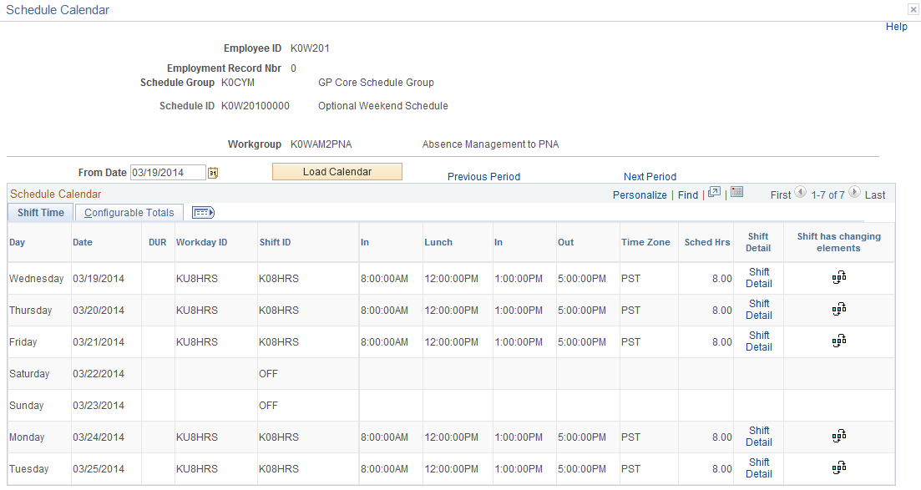Open the Configurable Totals tab
921x490 pixels.
tap(129, 213)
